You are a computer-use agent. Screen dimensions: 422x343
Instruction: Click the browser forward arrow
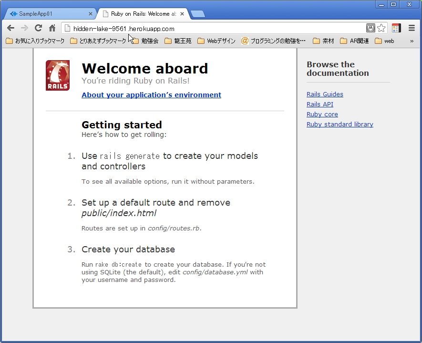coord(24,28)
